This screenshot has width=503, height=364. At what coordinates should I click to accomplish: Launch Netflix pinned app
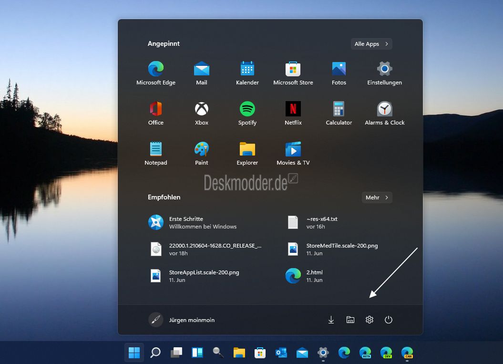pos(293,114)
